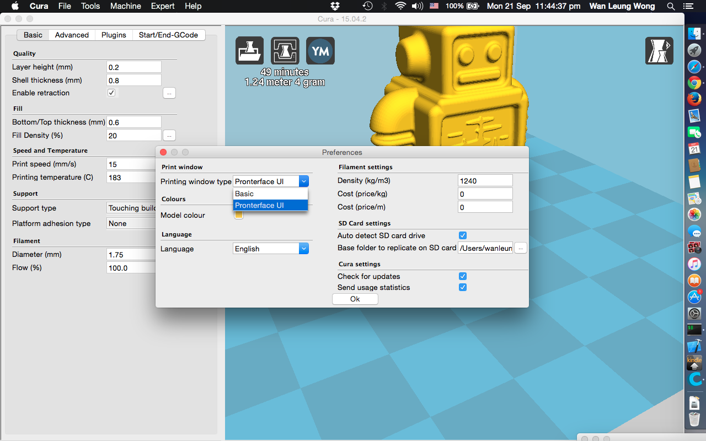Open Launchpad rocket icon in dock

(694, 51)
